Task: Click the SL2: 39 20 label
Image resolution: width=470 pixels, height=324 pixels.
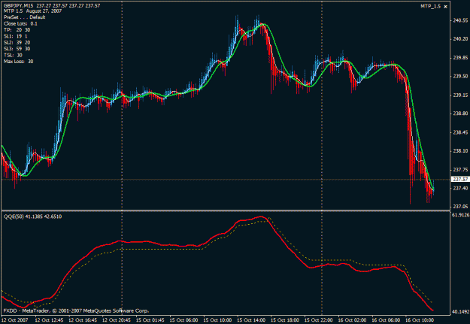Action: click(17, 43)
